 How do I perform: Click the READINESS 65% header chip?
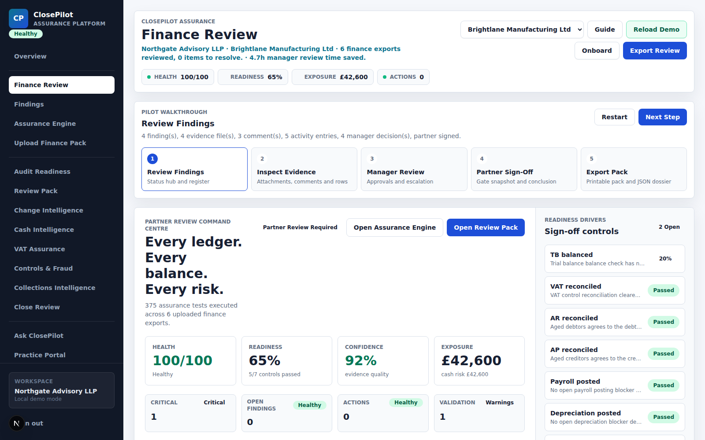253,77
